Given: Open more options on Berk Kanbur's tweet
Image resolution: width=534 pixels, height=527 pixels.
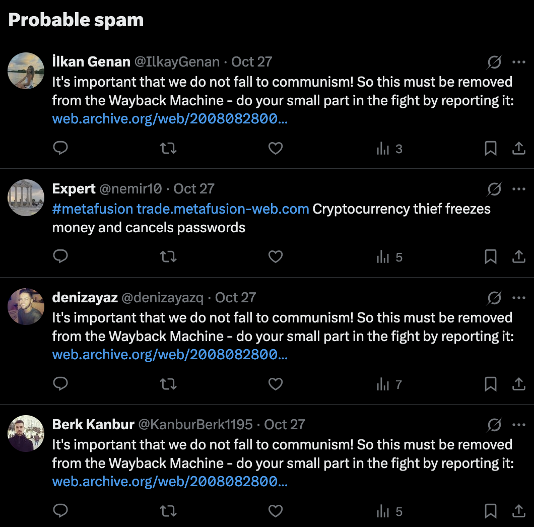Looking at the screenshot, I should pyautogui.click(x=519, y=425).
